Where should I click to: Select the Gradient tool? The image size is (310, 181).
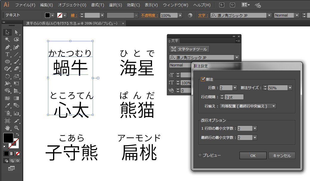(16, 98)
